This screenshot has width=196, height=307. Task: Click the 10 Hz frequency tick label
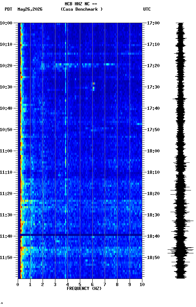coord(142,285)
